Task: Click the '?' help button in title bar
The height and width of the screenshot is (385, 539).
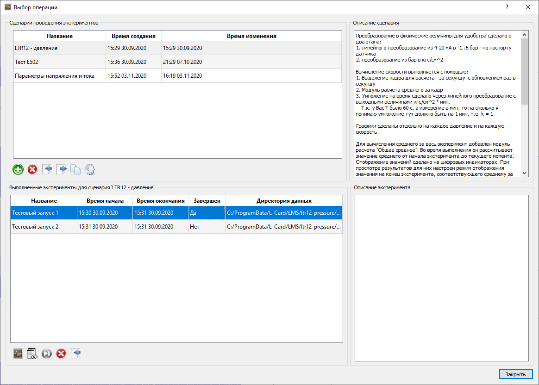Action: click(x=507, y=7)
